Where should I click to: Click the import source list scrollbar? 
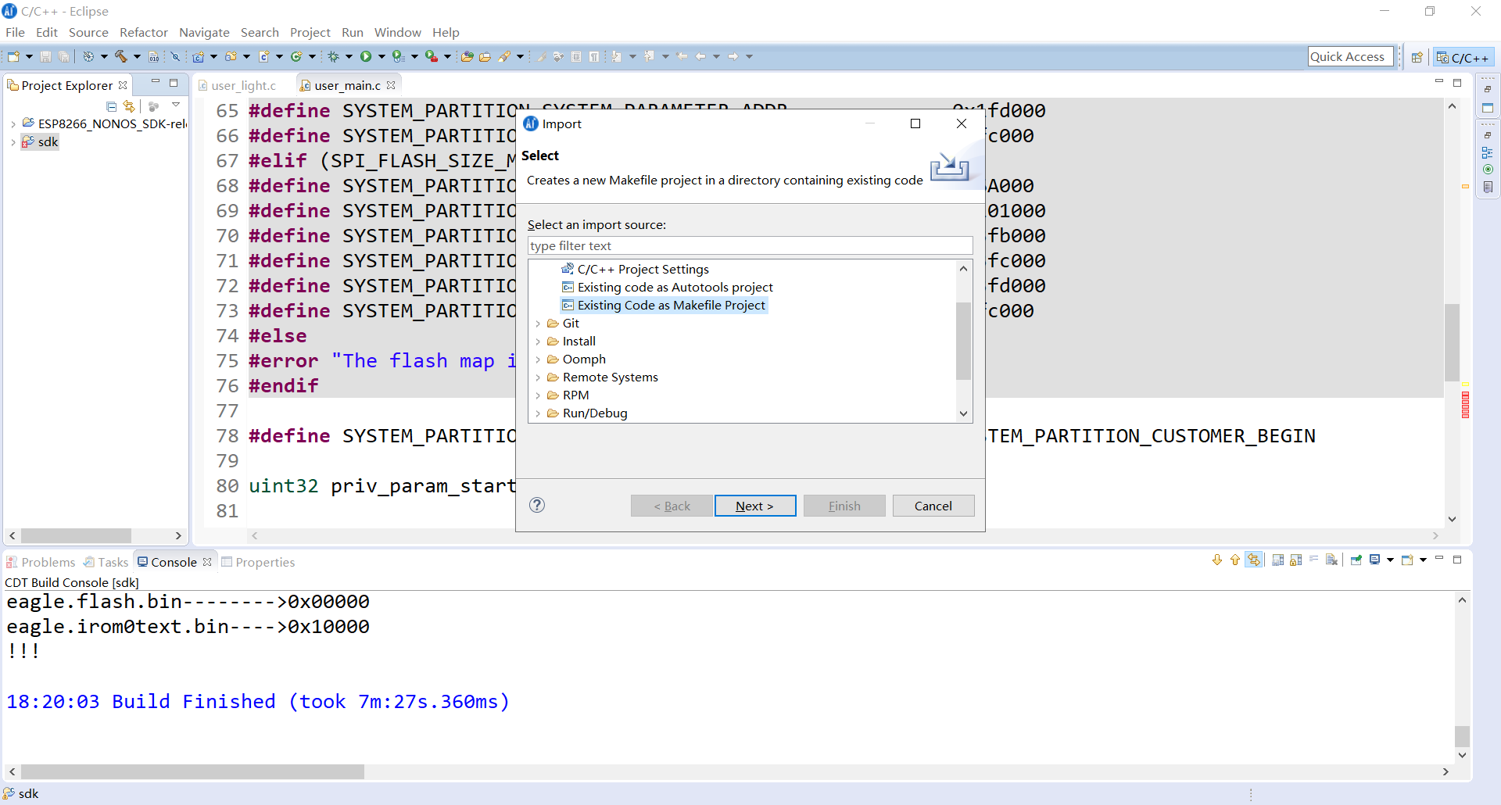tap(963, 342)
